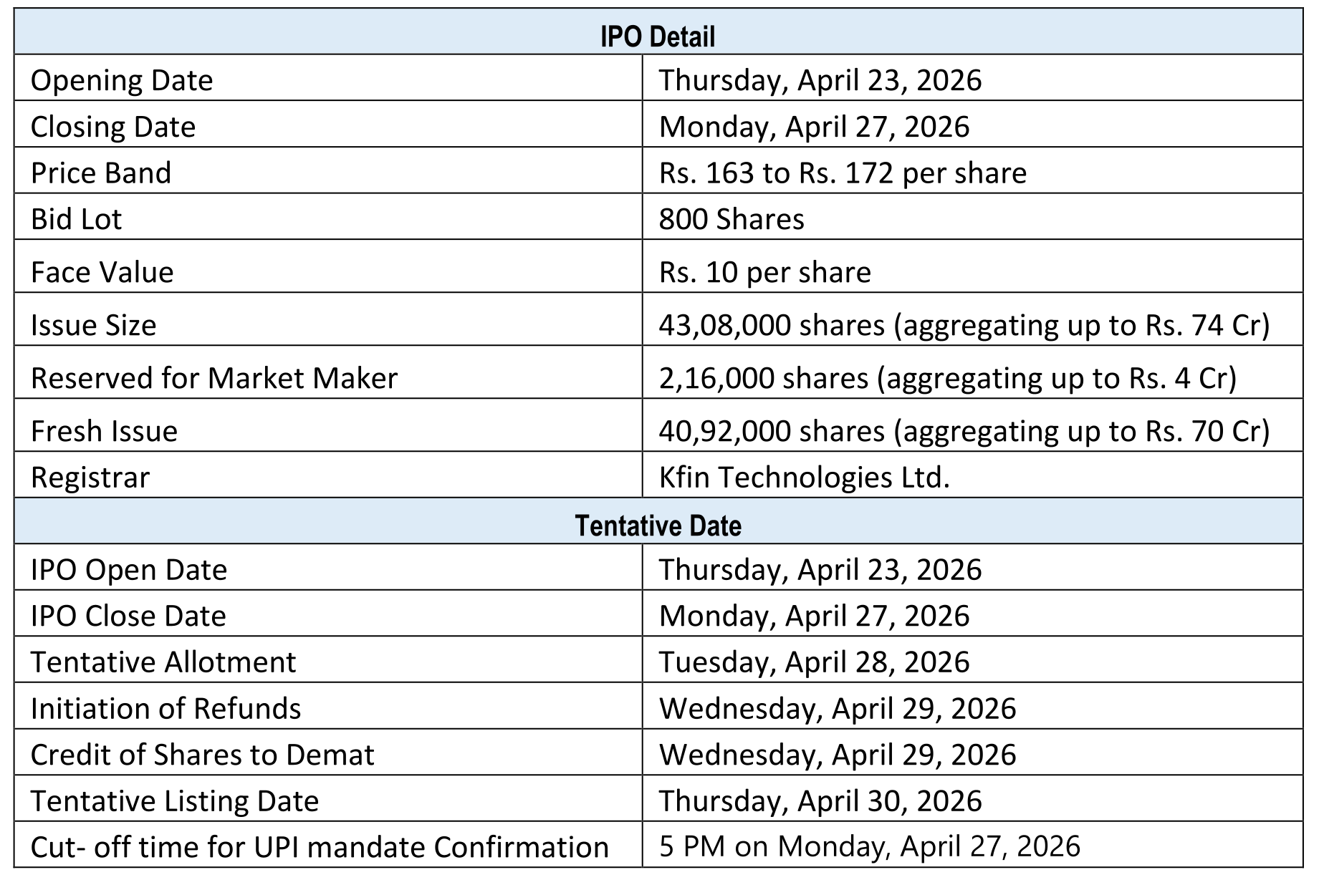Click the IPO Detail header row
The image size is (1319, 890).
pos(658,36)
